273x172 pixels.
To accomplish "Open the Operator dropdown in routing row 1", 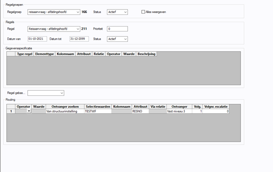I will (x=29, y=111).
